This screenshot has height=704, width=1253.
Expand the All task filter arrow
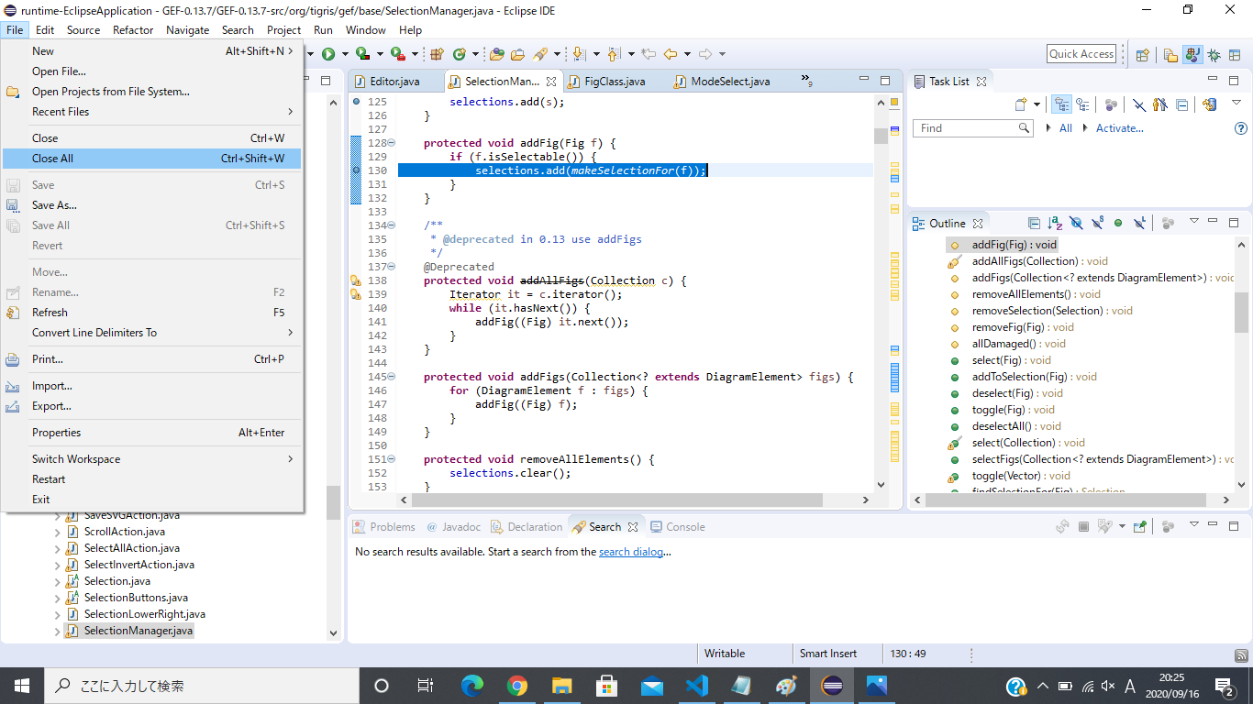pyautogui.click(x=1049, y=128)
